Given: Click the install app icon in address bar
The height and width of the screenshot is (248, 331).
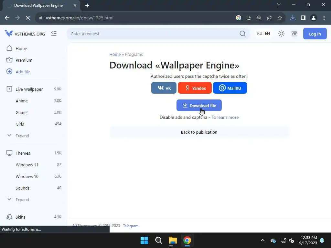Looking at the screenshot, I should tap(249, 18).
